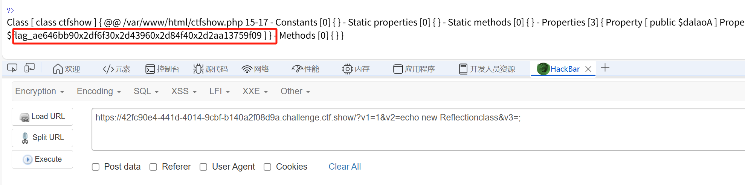Image resolution: width=745 pixels, height=185 pixels.
Task: Open the Elements (元素) panel
Action: [x=116, y=69]
